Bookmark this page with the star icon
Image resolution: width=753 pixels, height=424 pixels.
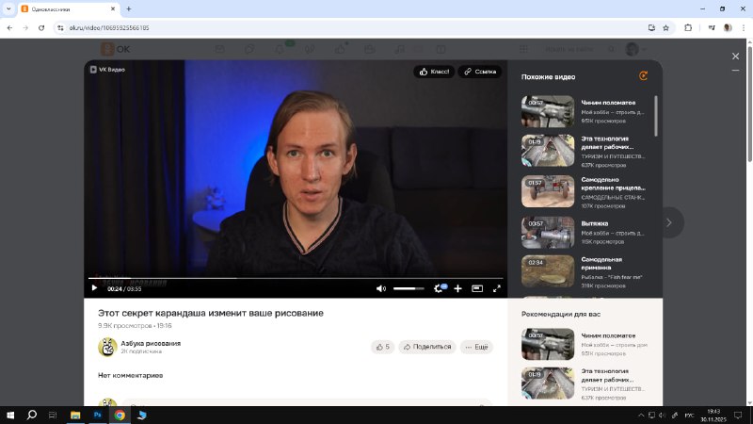666,27
